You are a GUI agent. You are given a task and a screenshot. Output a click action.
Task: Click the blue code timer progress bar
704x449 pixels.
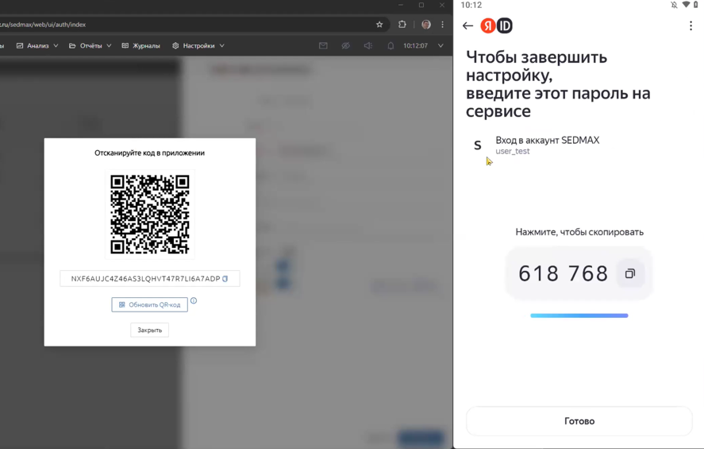coord(579,315)
